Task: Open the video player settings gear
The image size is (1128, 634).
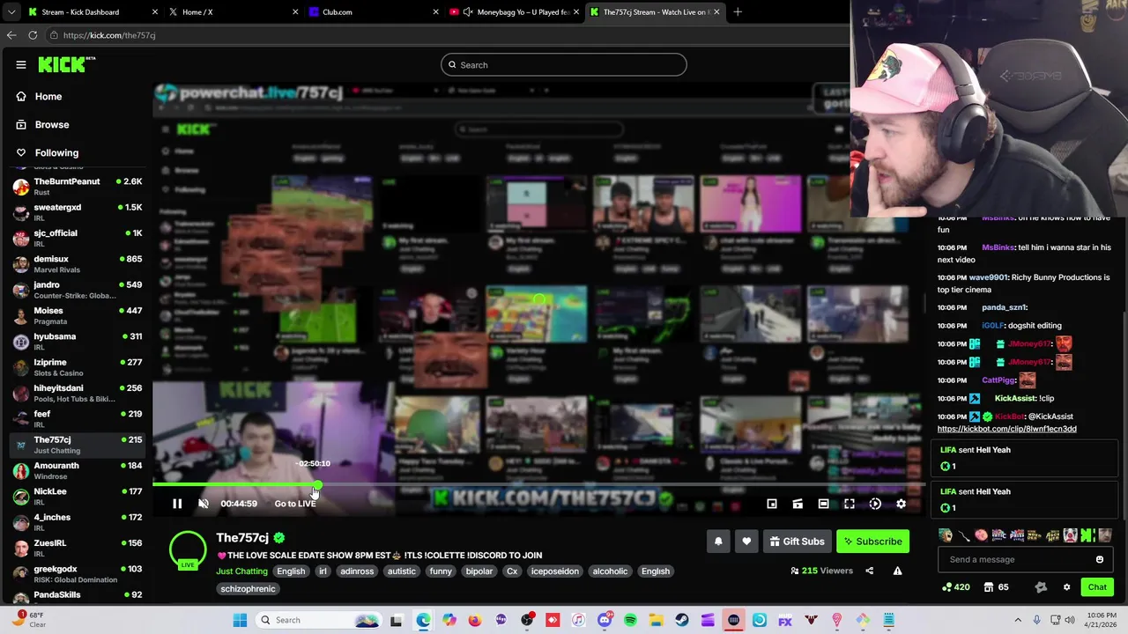Action: pyautogui.click(x=901, y=504)
